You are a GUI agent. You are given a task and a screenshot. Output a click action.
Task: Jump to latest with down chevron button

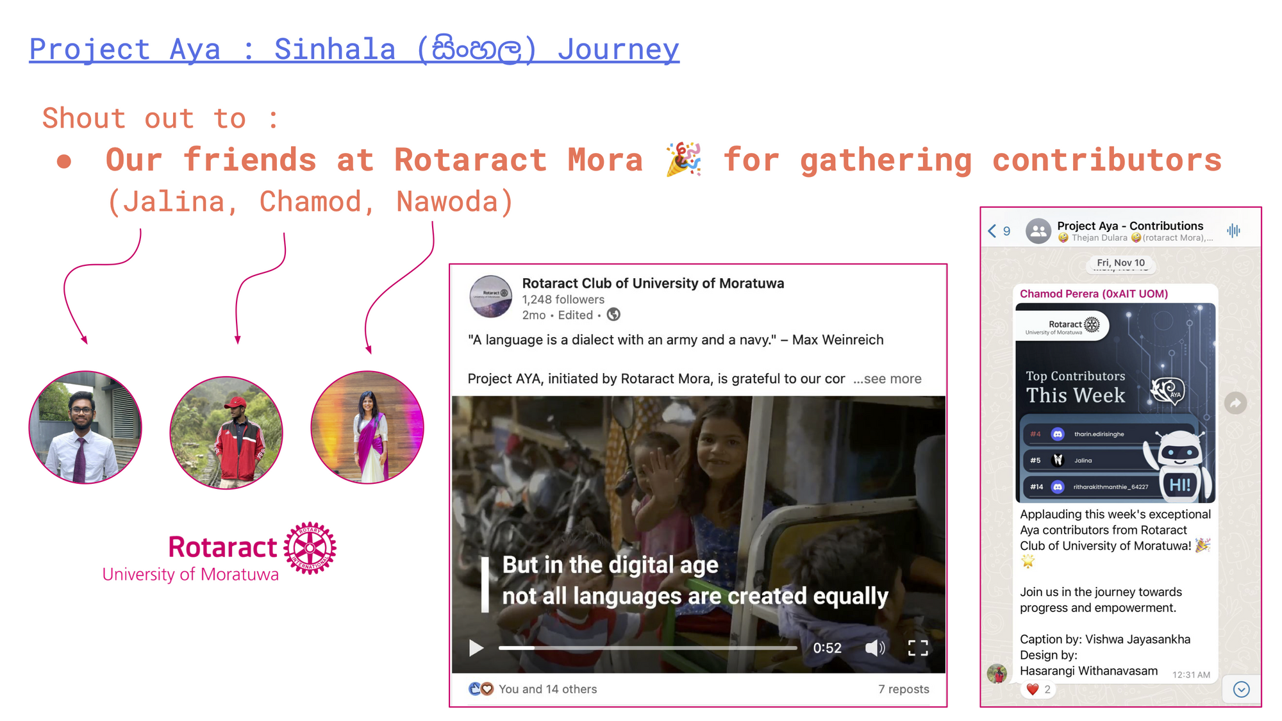[1242, 690]
